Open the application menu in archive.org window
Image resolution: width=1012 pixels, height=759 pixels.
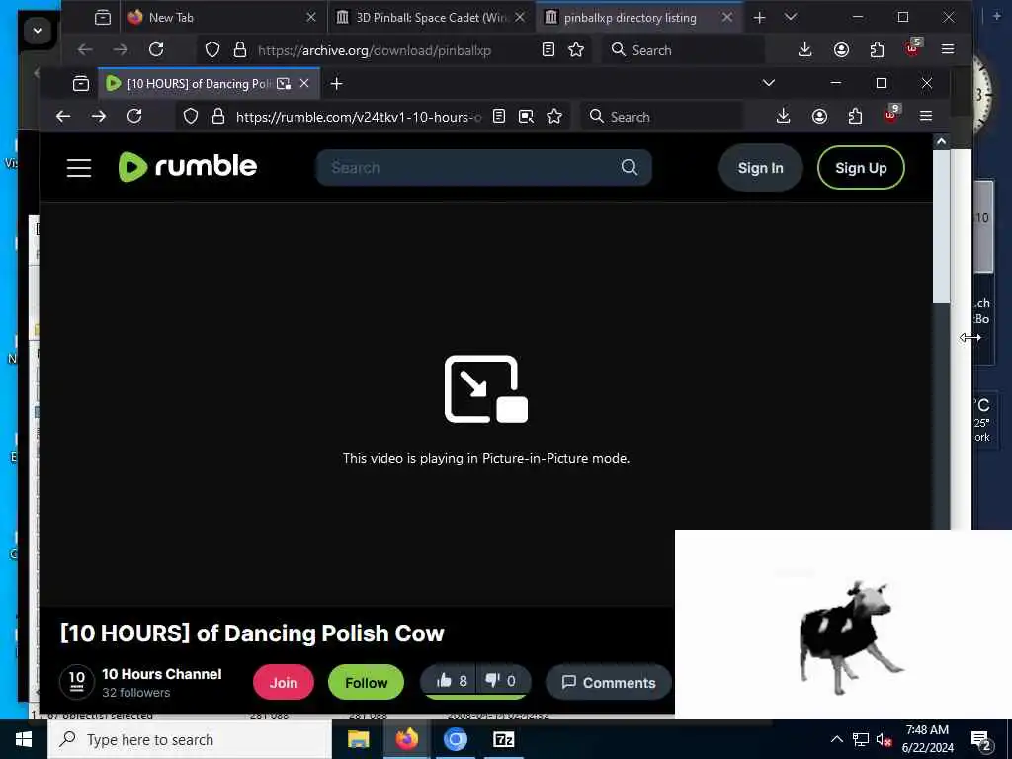tap(948, 49)
